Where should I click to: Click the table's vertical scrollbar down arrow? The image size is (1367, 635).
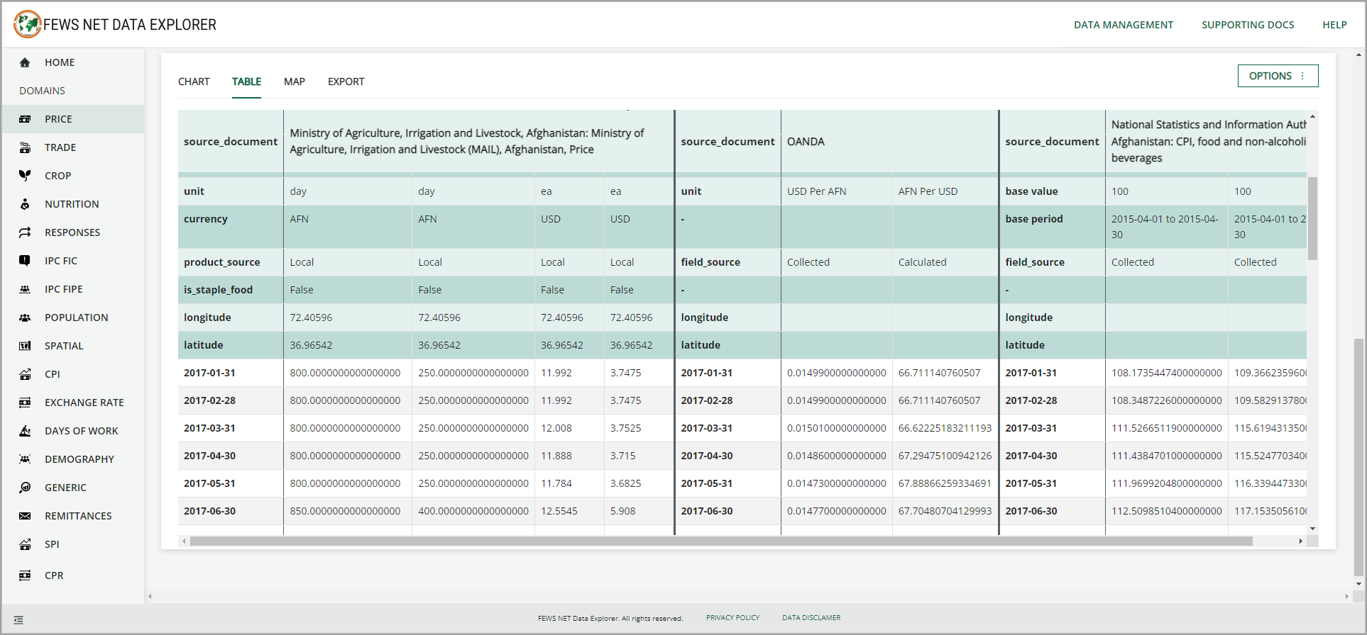click(1312, 529)
